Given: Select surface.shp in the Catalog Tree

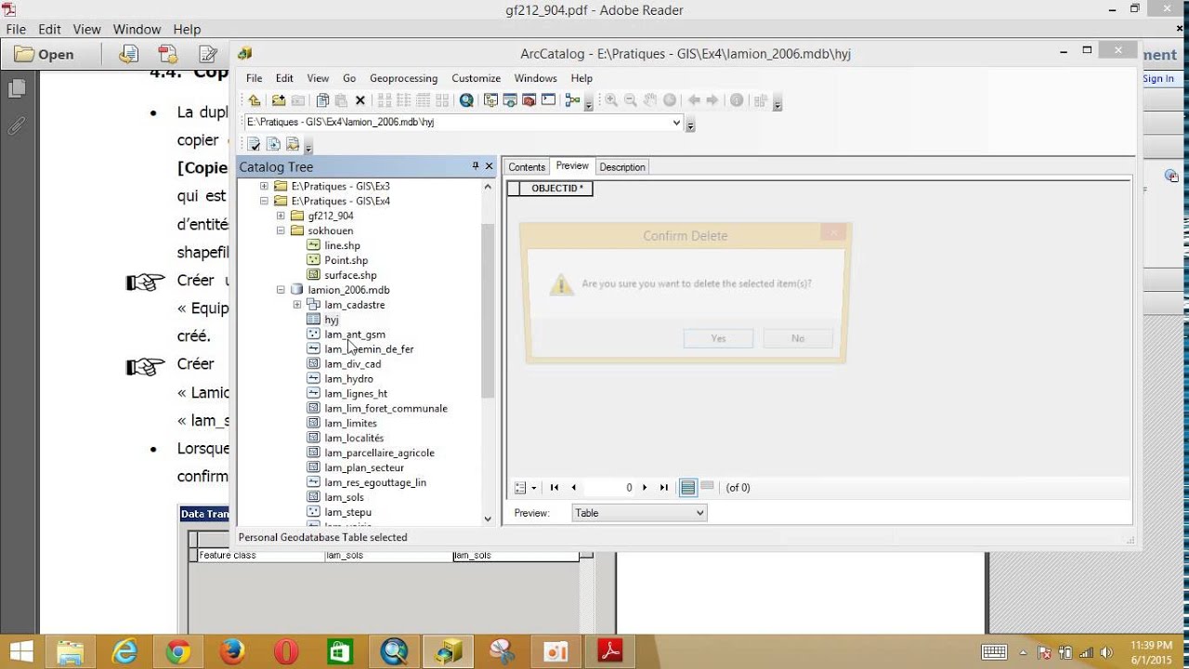Looking at the screenshot, I should click(350, 275).
